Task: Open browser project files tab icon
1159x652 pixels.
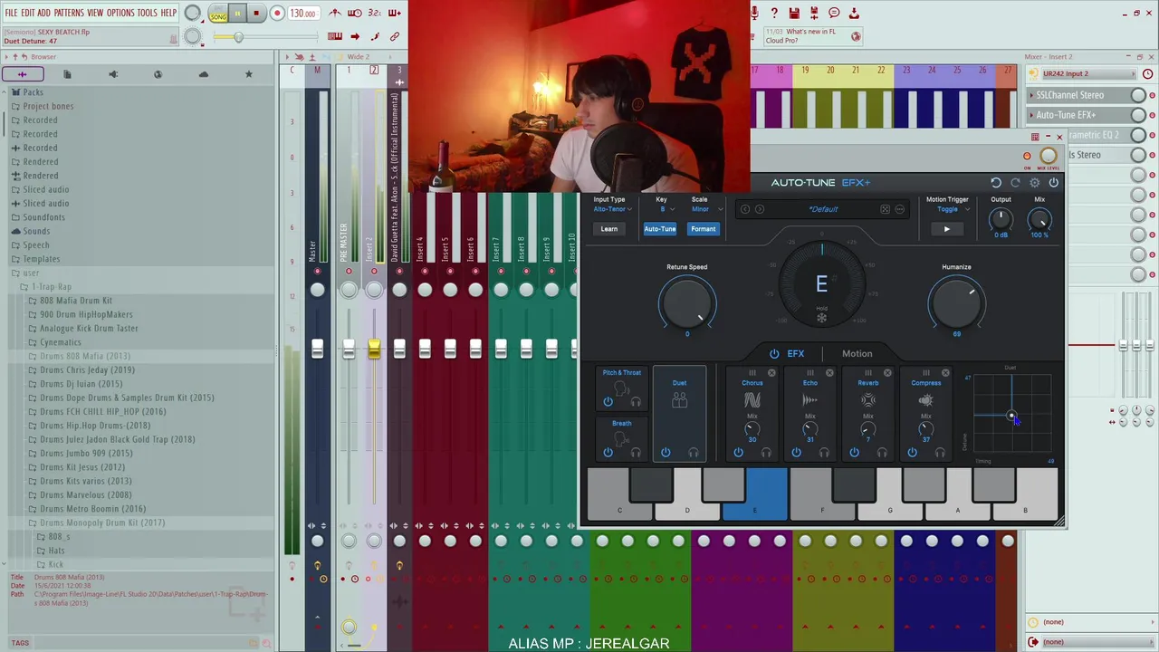Action: tap(67, 74)
